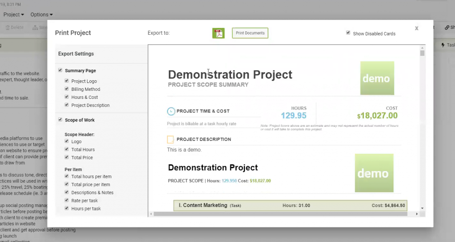Screen dimensions: 455x242
Task: Click the Export Settings heading
Action: pos(76,54)
